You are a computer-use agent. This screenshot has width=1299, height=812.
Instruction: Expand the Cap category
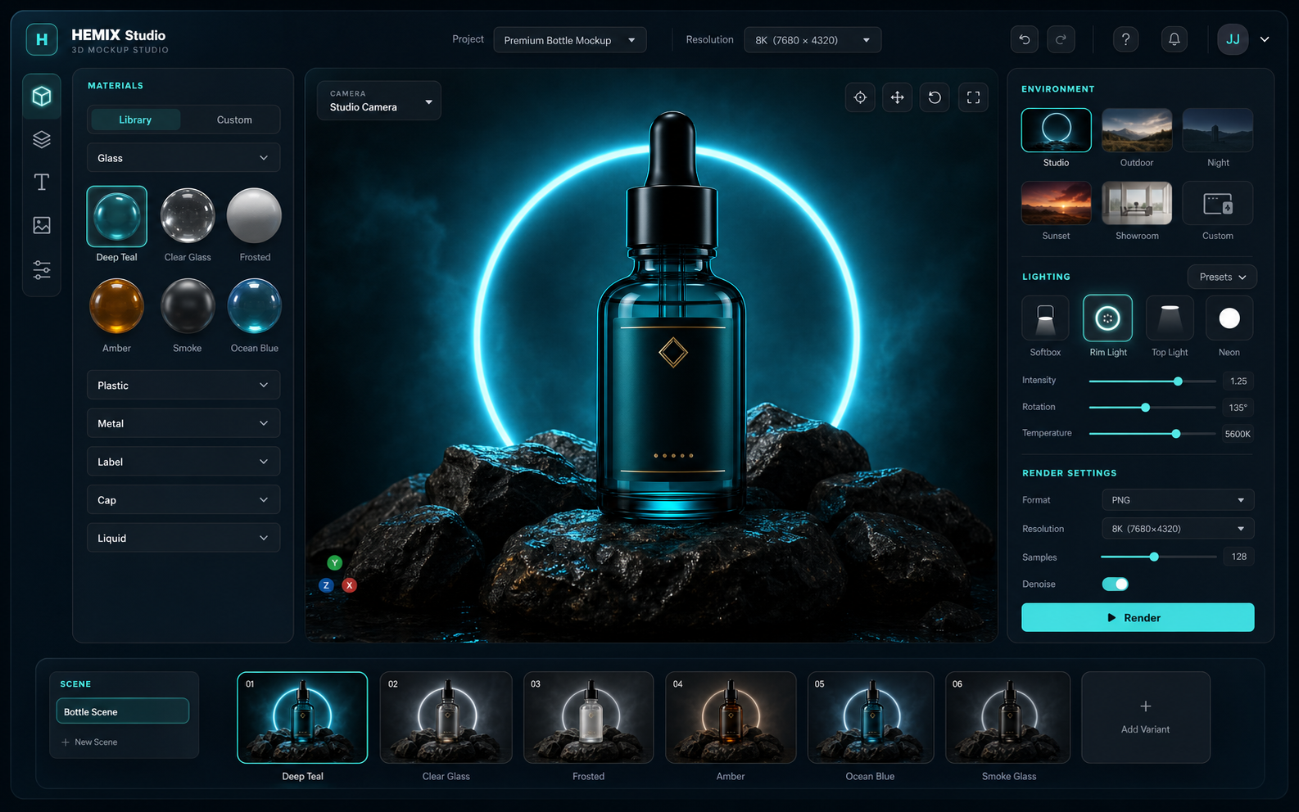click(183, 500)
